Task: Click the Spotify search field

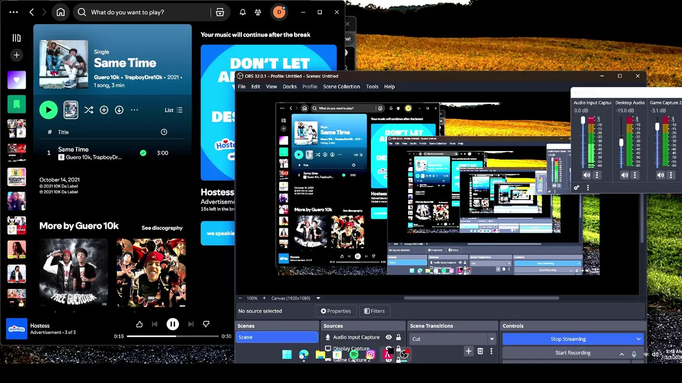Action: tap(143, 12)
